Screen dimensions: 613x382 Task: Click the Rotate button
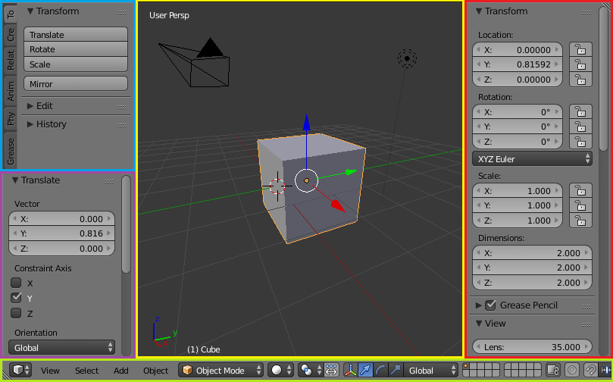click(x=76, y=49)
